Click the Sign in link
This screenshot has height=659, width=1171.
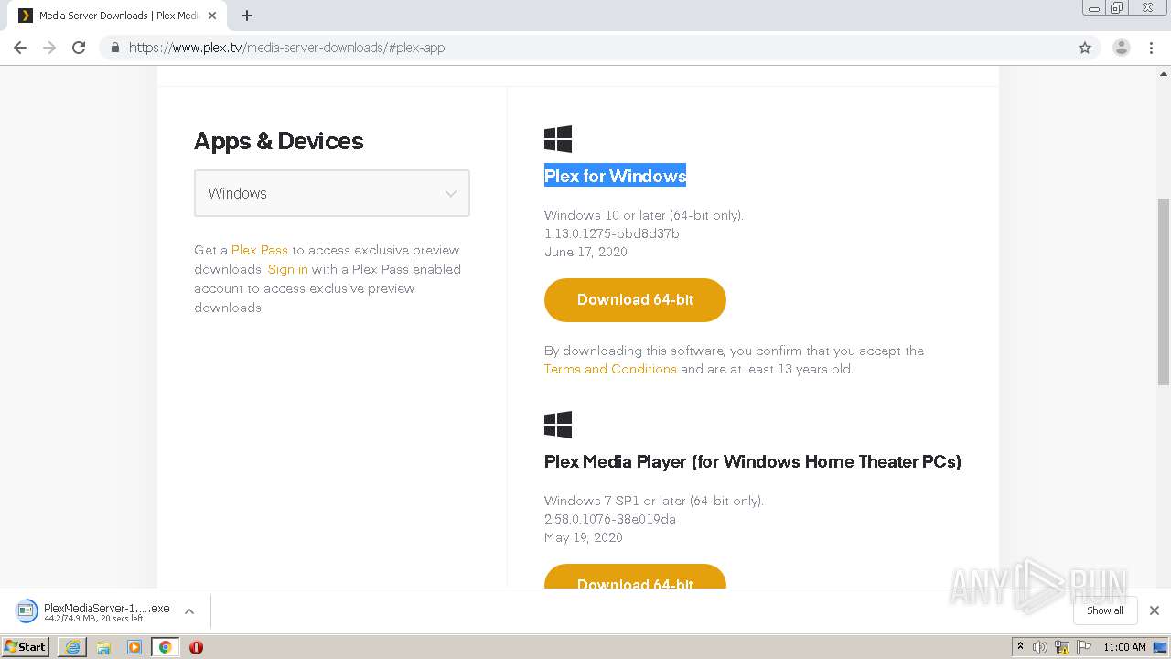point(288,269)
